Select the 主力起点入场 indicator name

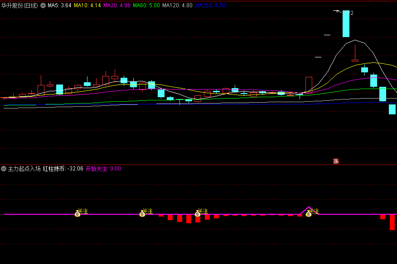point(24,169)
